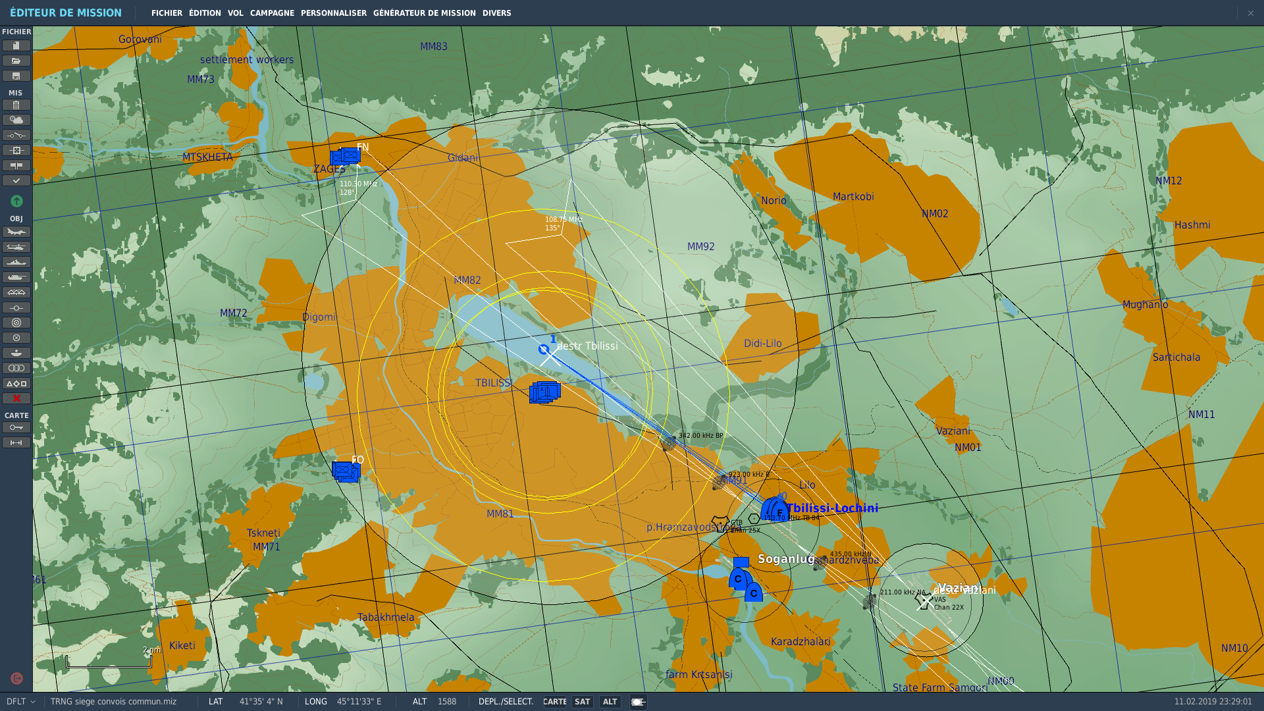Open the GÉNÉRATEUR DE MISSION menu
The height and width of the screenshot is (711, 1264).
pos(424,13)
